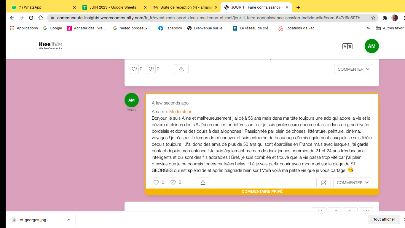Bookmark this page with the star icon
Image resolution: width=405 pixels, height=228 pixels.
(373, 18)
